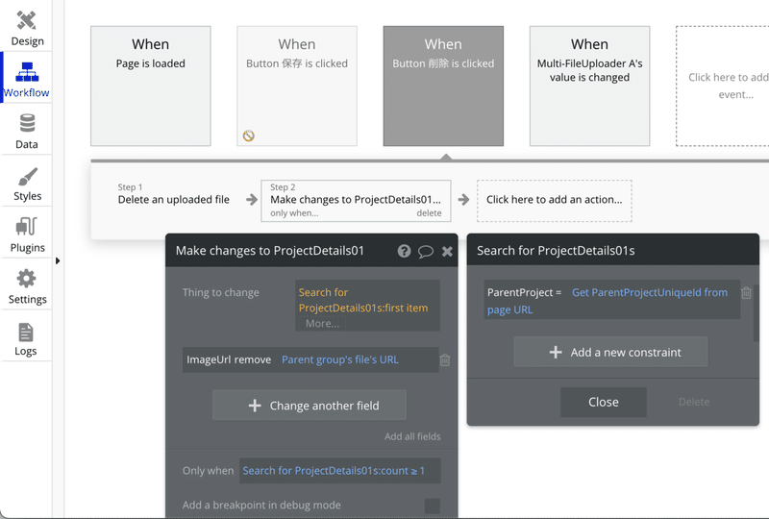Click 'only when...' under Step 2
Screen dimensions: 769x519
click(294, 213)
